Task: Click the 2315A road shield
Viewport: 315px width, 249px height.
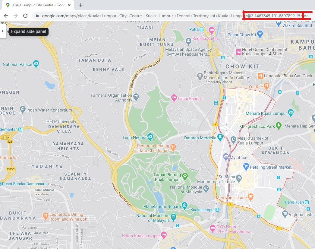Action: pyautogui.click(x=5, y=137)
